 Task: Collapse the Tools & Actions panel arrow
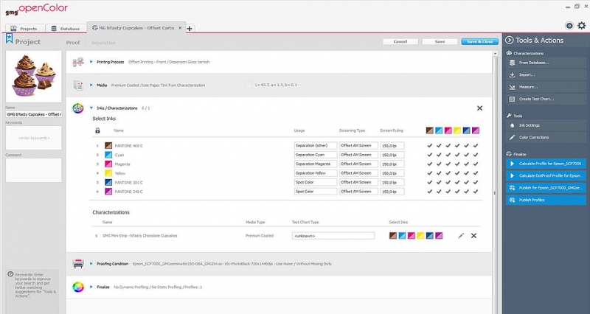(509, 41)
